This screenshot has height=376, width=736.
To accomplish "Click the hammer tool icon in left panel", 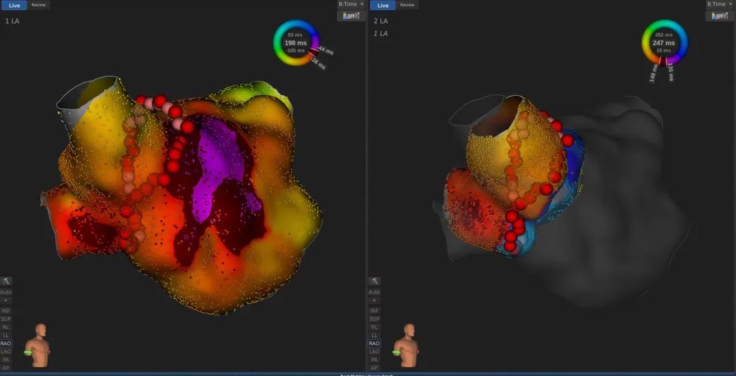I will (6, 281).
